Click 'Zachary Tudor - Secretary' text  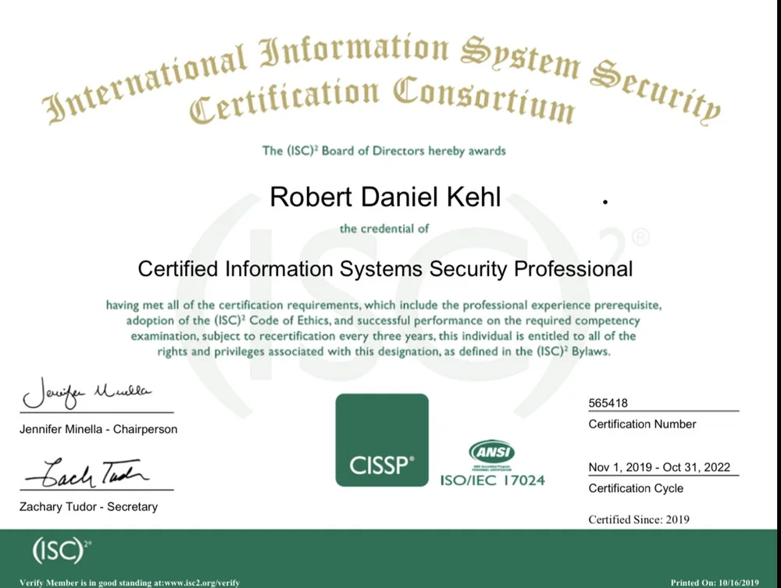(88, 506)
